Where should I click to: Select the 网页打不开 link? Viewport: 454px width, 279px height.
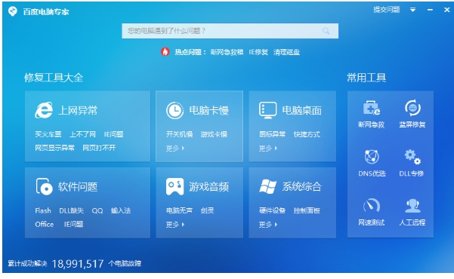click(x=99, y=148)
